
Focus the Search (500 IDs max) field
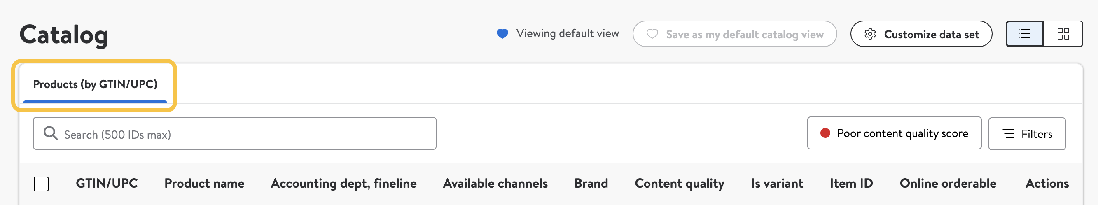click(x=234, y=133)
